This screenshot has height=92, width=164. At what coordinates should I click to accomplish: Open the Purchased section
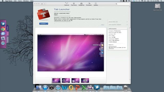(x=89, y=4)
